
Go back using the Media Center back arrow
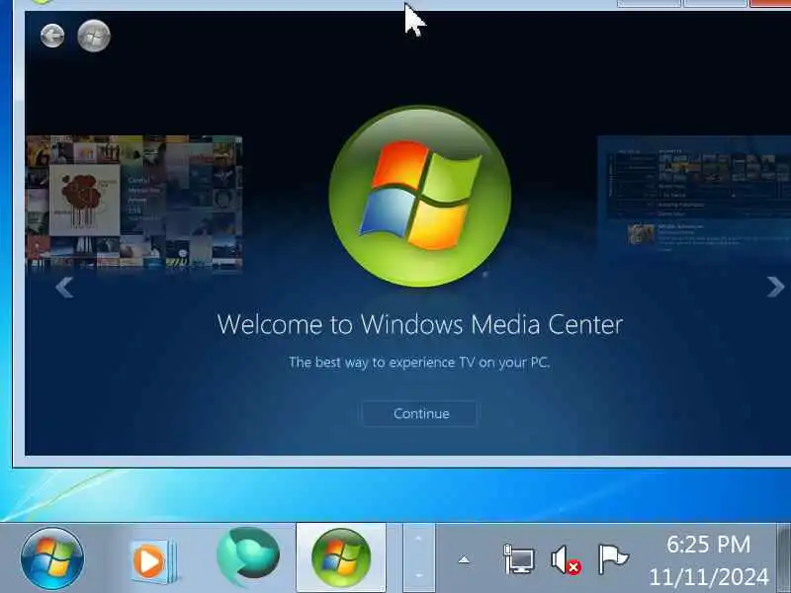[x=52, y=36]
